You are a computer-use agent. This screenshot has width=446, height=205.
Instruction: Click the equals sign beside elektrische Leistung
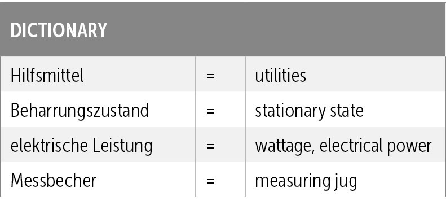(x=210, y=146)
